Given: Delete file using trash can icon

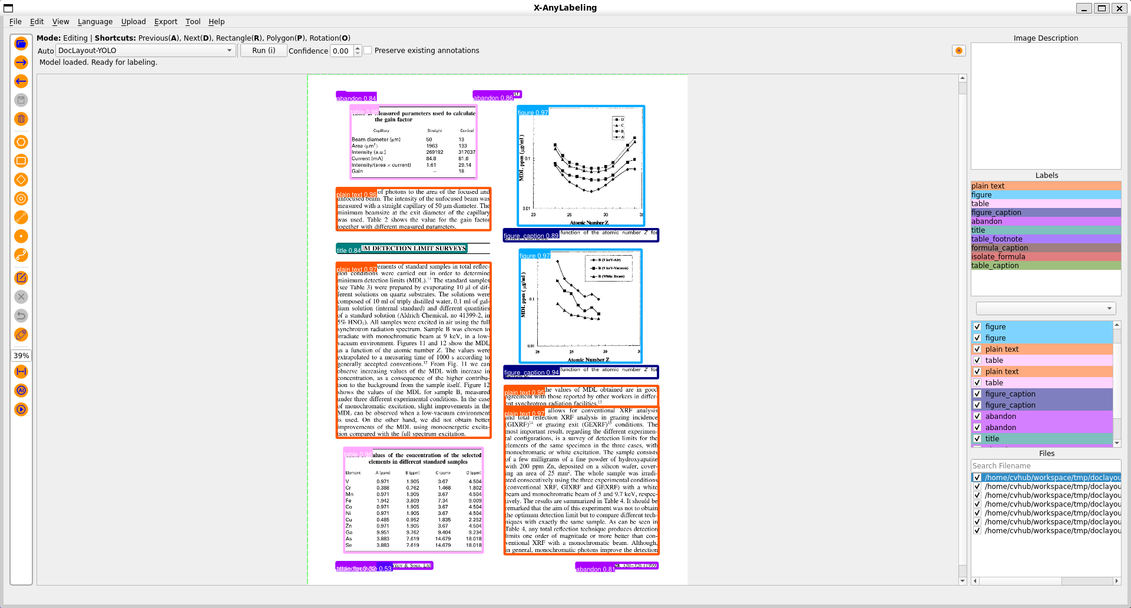Looking at the screenshot, I should [x=21, y=119].
